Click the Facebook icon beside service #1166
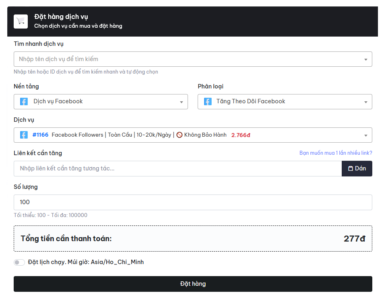Viewport: 388px width, 293px height. (x=24, y=135)
